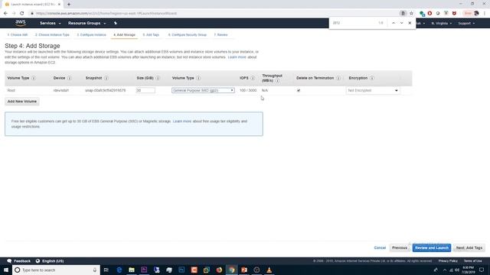Open Volume Type dropdown General Purpose SSD
This screenshot has width=490, height=275.
[x=203, y=90]
